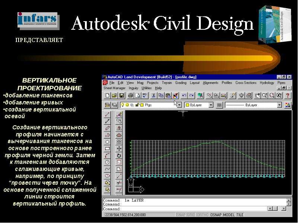Image resolution: width=298 pixels, height=223 pixels.
Task: Activate the Pan realtime hand icon
Action: pos(257,96)
